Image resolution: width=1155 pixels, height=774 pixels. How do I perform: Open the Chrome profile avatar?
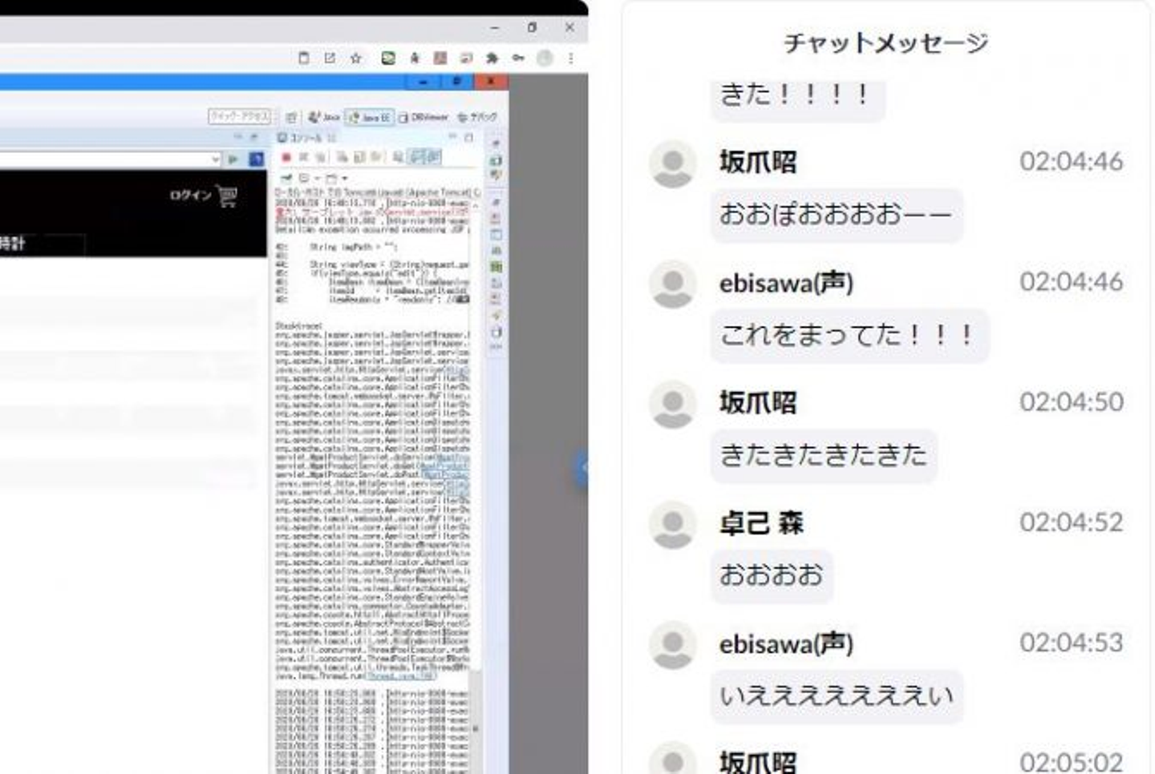[545, 58]
